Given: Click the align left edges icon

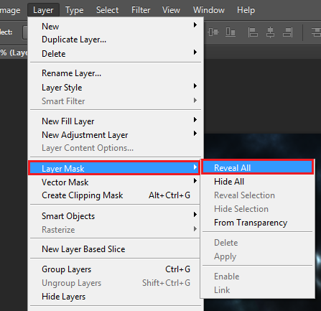Looking at the screenshot, I should pyautogui.click(x=253, y=32).
